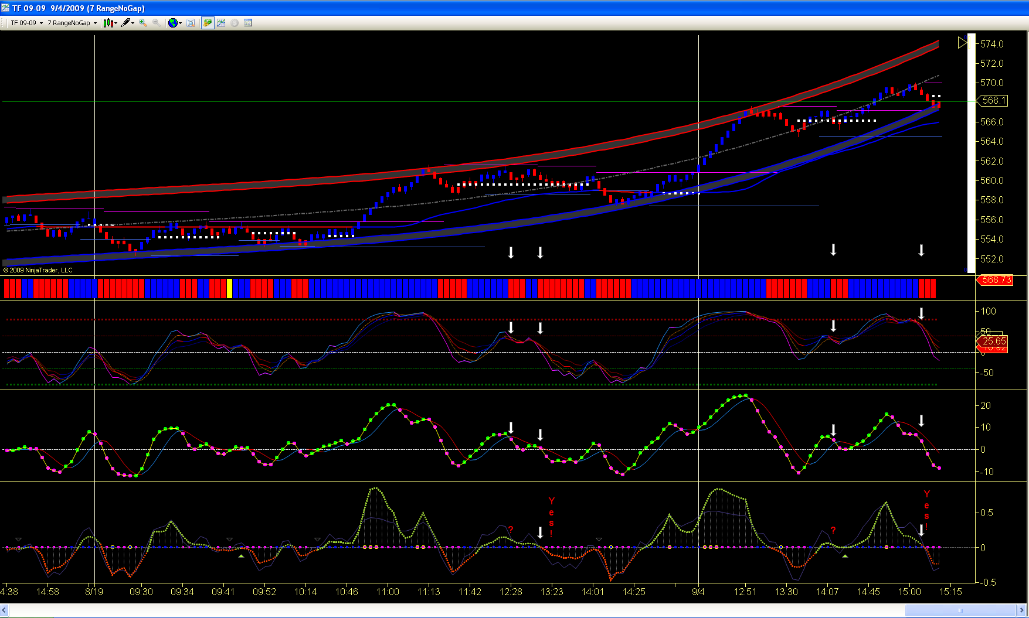Click the -10 momentum axis label

(x=986, y=472)
